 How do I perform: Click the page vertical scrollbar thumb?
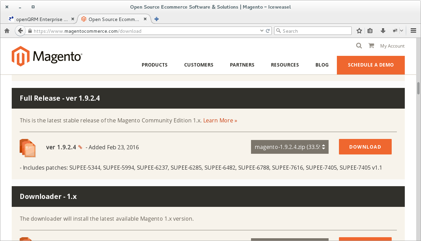419,88
